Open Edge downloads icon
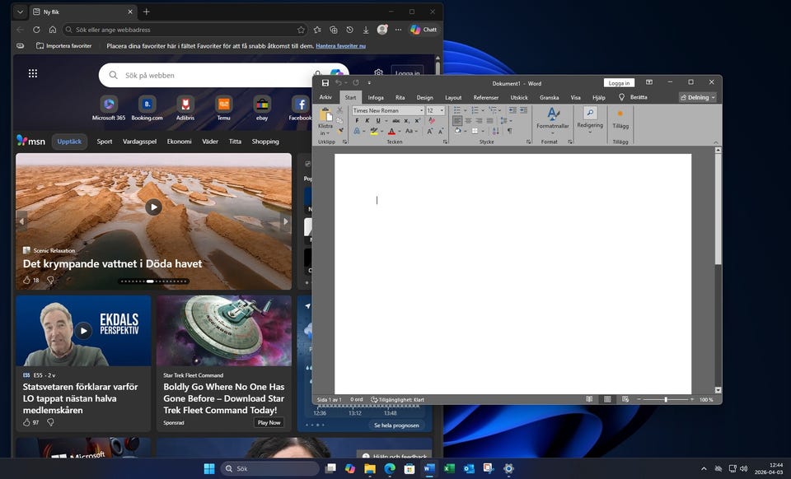Image resolution: width=791 pixels, height=479 pixels. pos(366,30)
